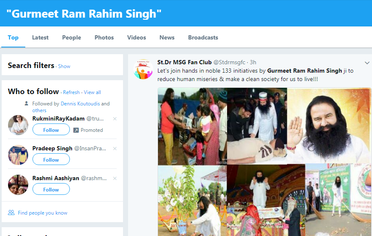372x236 pixels.
Task: Click the find people icon
Action: point(11,212)
